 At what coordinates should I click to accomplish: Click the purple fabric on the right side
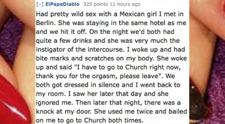(x=215, y=80)
